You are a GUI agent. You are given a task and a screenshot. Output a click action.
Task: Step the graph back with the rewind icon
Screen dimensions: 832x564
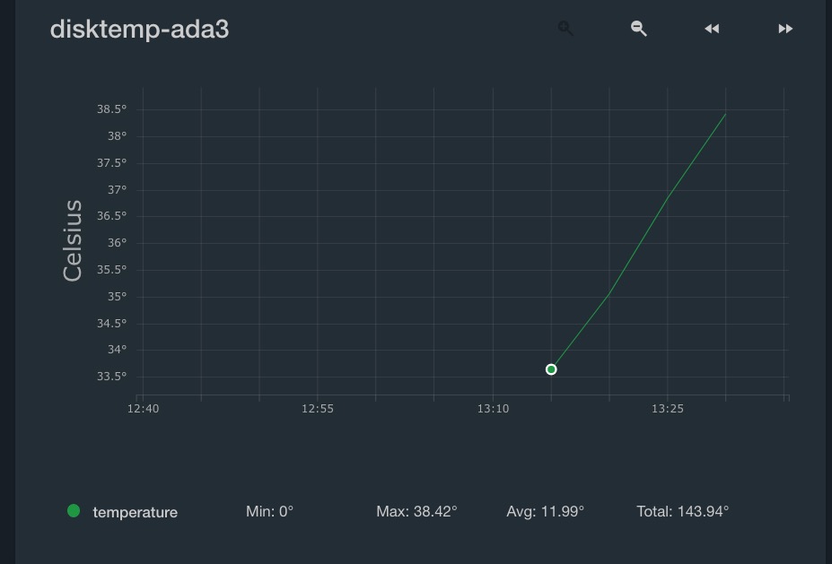tap(712, 29)
